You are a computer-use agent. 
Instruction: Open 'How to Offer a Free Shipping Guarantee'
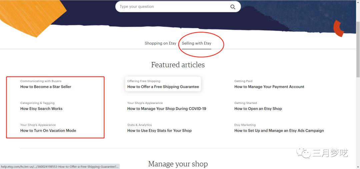(x=163, y=87)
